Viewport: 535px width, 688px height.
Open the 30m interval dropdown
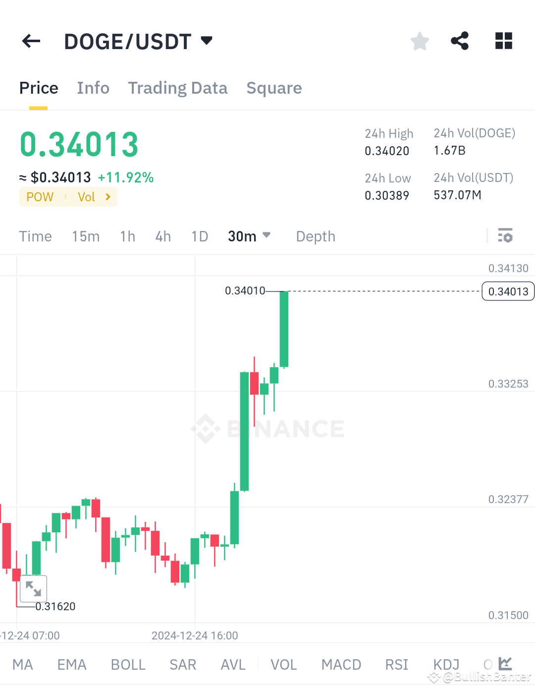click(x=249, y=236)
